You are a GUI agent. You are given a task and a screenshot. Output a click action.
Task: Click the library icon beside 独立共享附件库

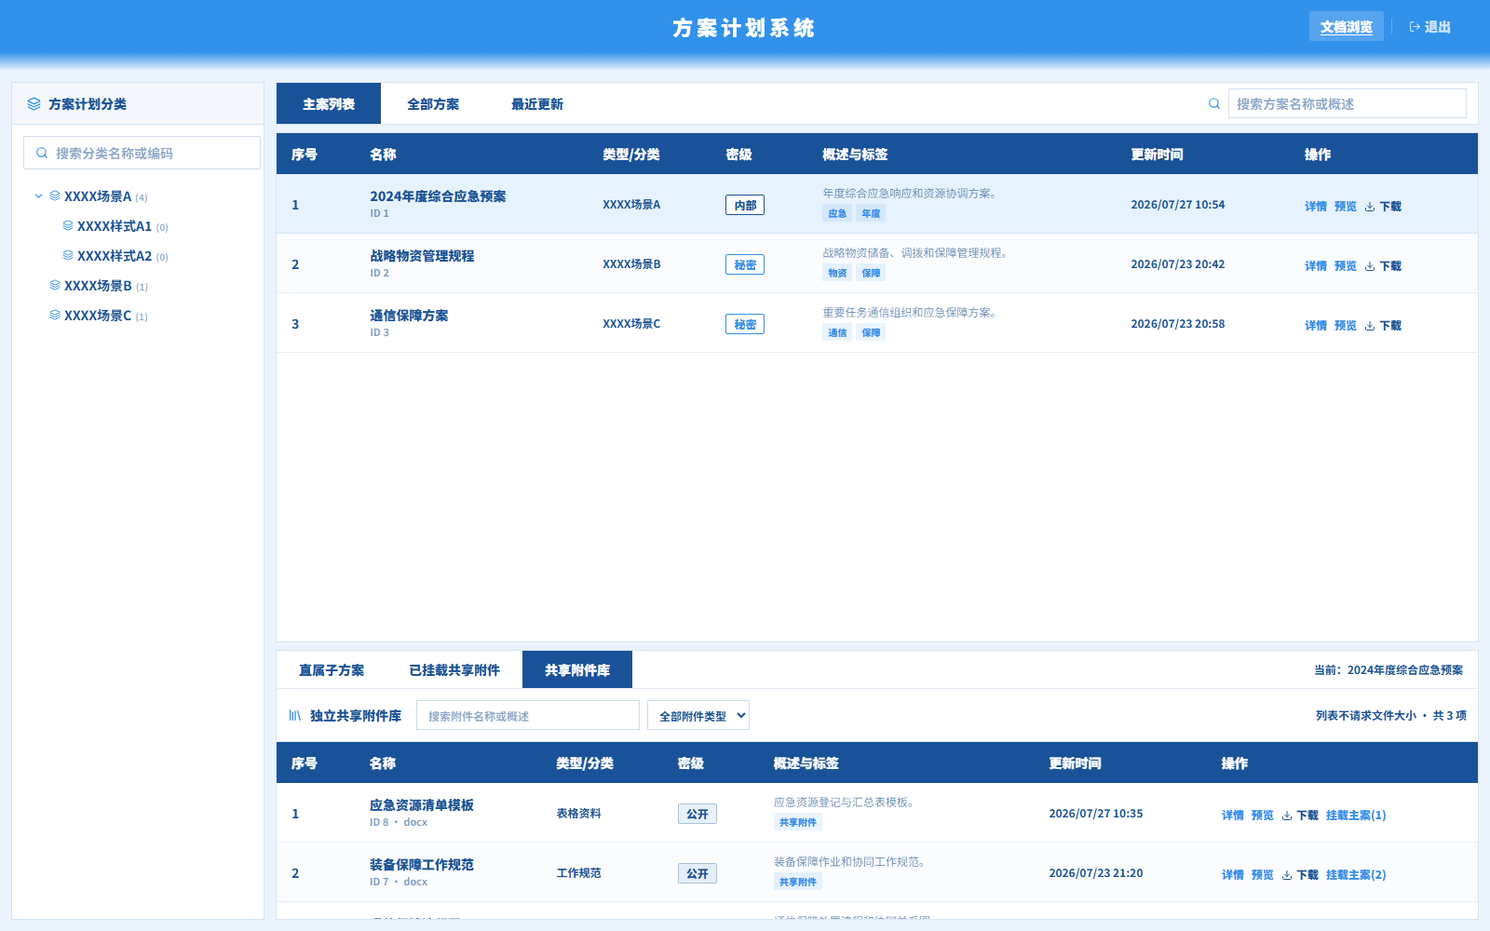[295, 715]
